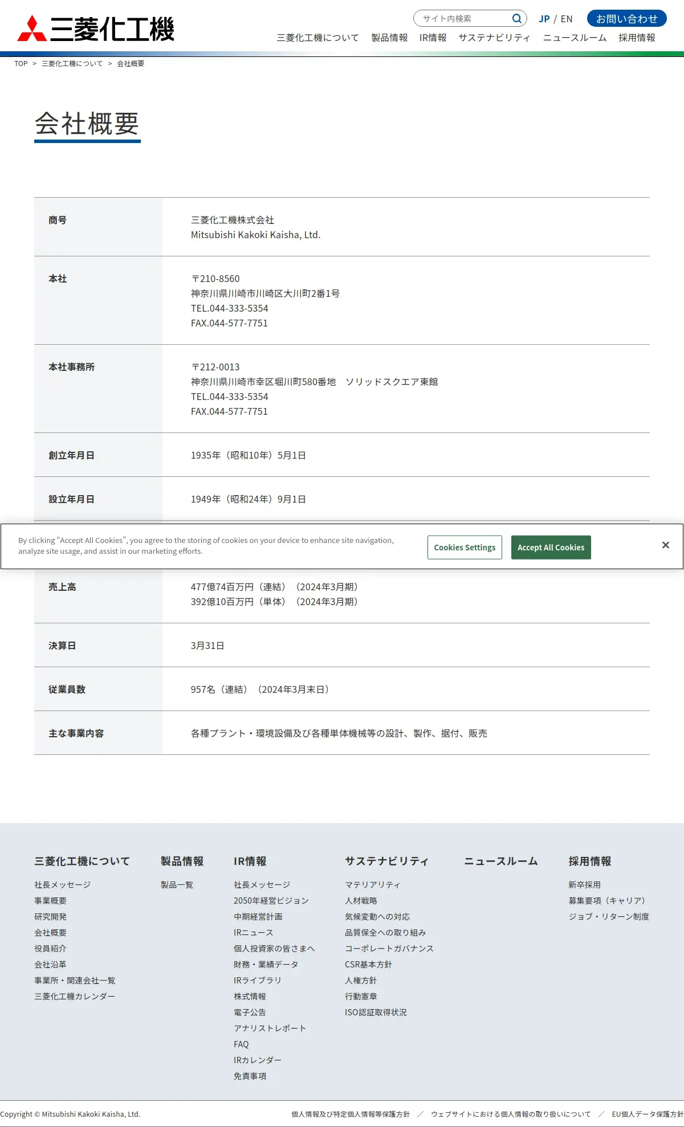Open ISO認証取得状況 footer link
The width and height of the screenshot is (684, 1127).
click(x=376, y=1012)
